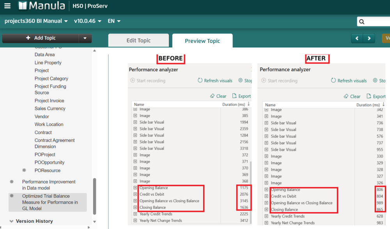
Task: Open Project Category topic
Action: (51, 78)
